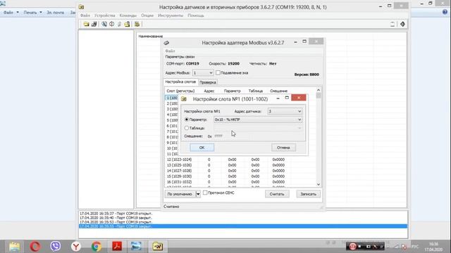Open Yandex browser from the taskbar
451x253 pixels.
click(76, 246)
